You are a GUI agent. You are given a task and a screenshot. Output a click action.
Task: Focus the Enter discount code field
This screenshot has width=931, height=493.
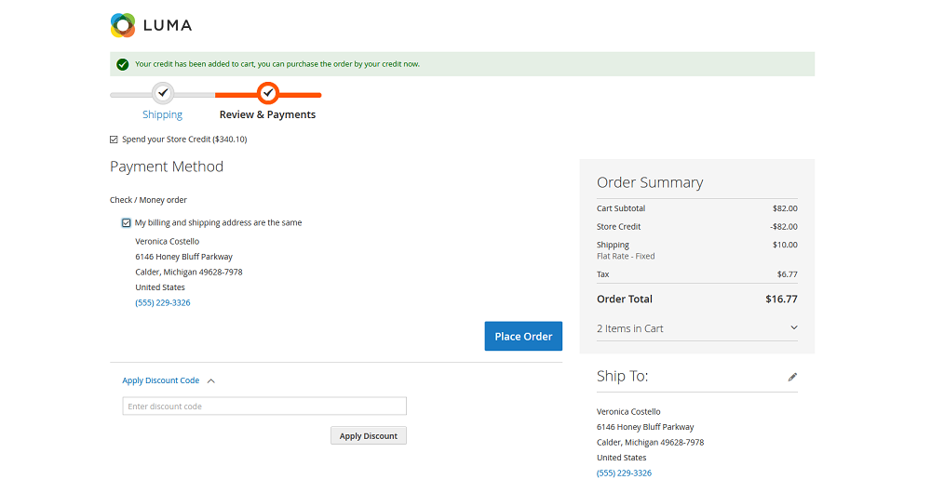pyautogui.click(x=264, y=406)
